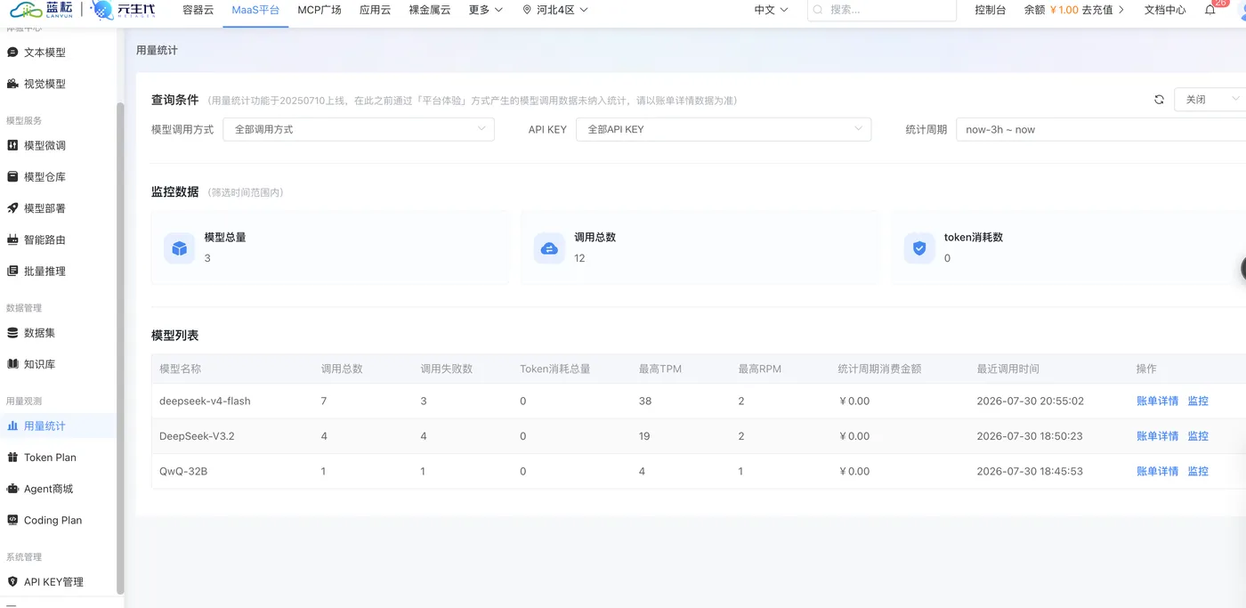
Task: Click the deepseek-v4-flash model name
Action: (205, 401)
